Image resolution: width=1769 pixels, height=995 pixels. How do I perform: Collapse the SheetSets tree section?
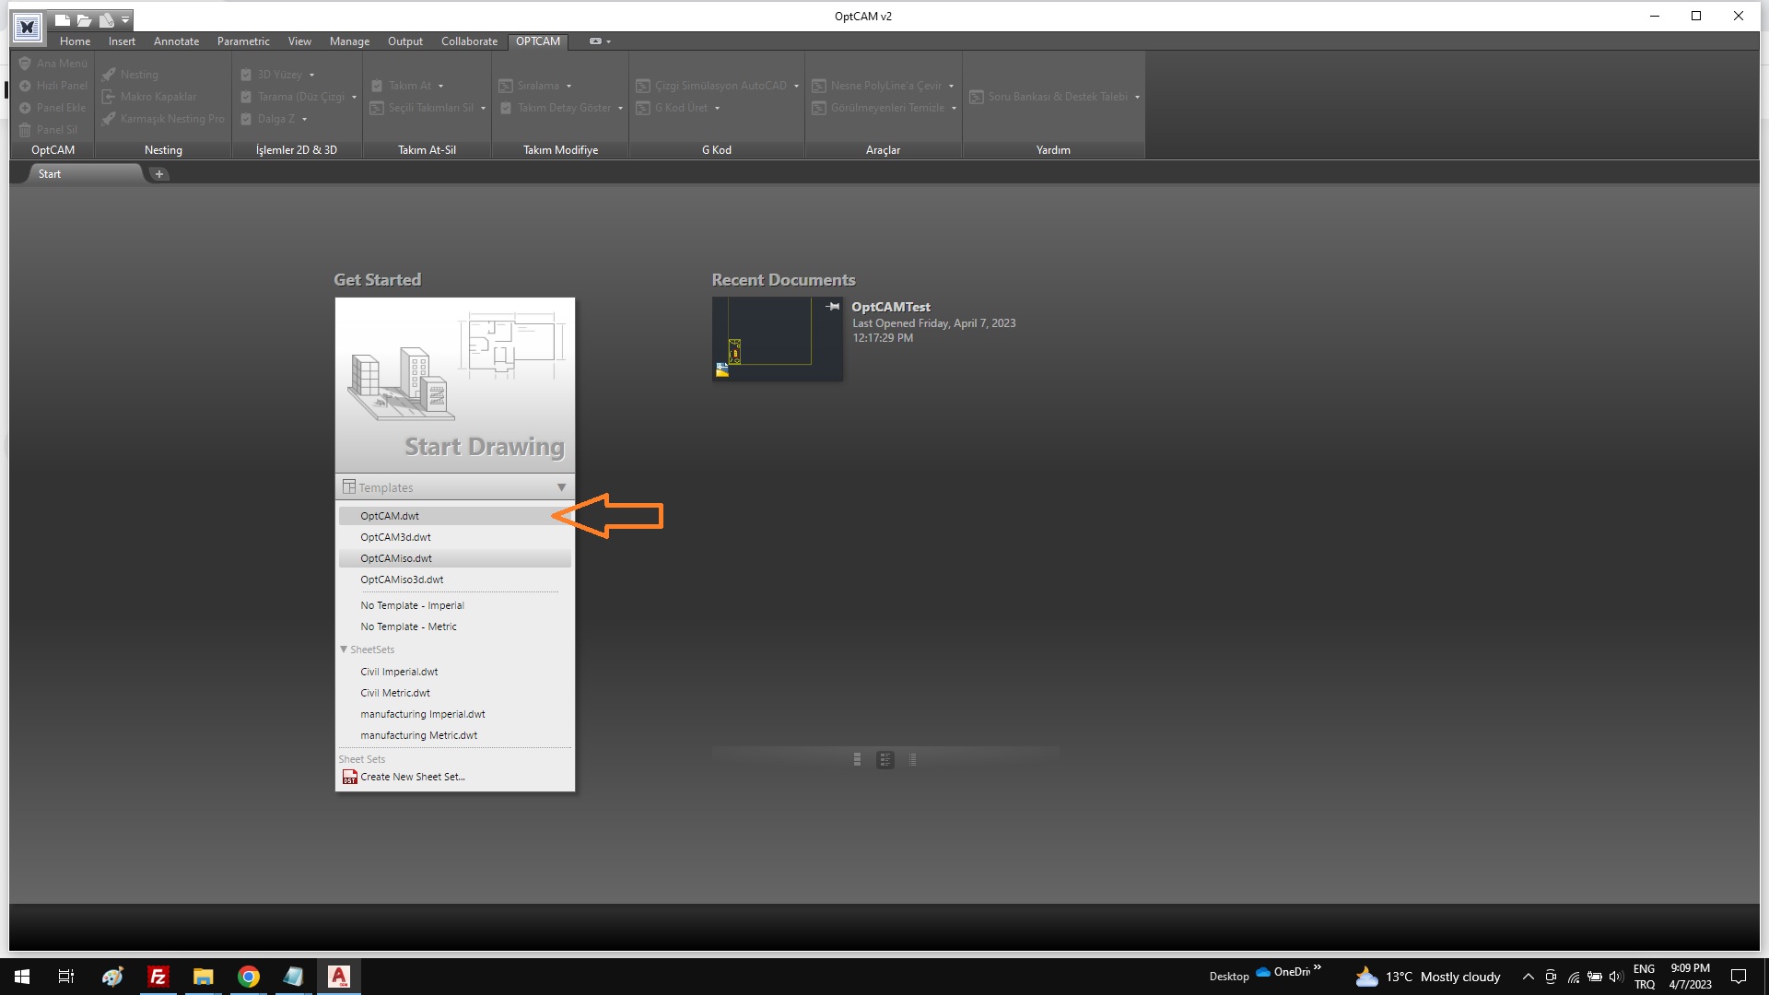344,650
